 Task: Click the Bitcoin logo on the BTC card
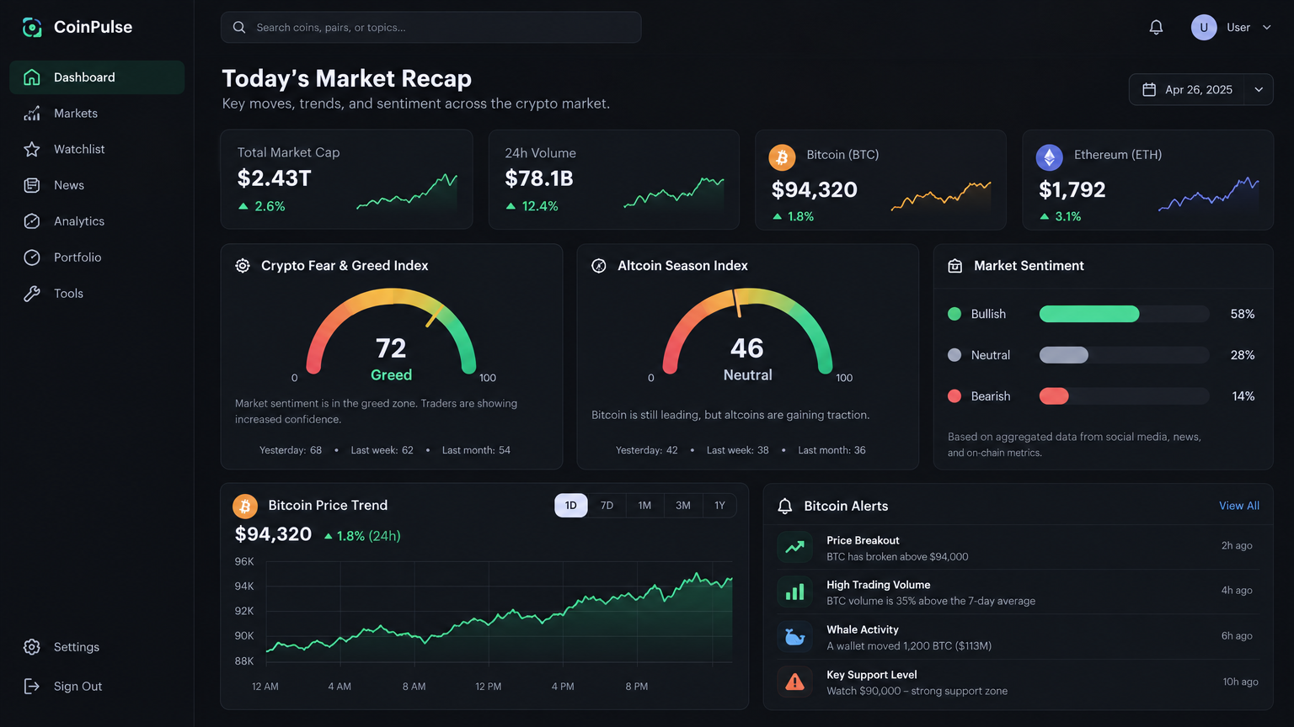click(782, 157)
